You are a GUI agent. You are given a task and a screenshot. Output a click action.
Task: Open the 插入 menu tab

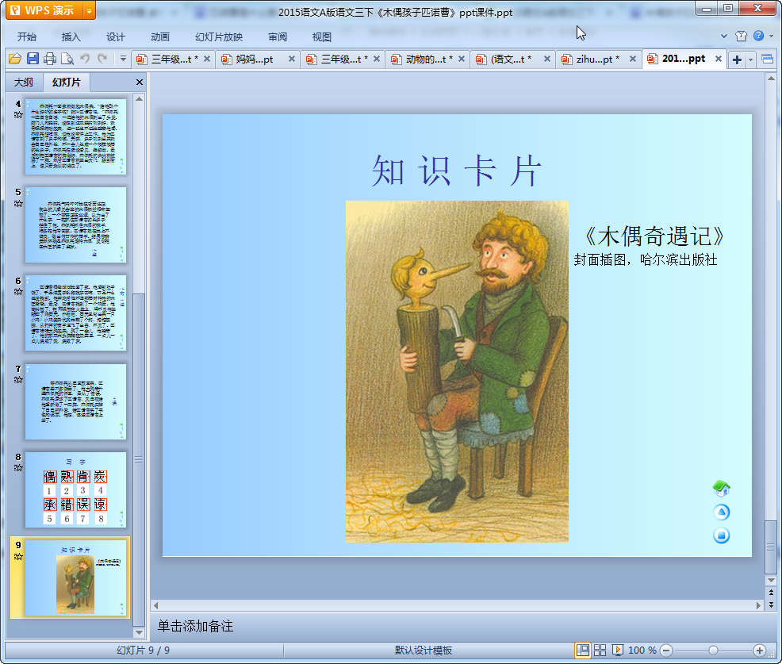click(x=71, y=37)
